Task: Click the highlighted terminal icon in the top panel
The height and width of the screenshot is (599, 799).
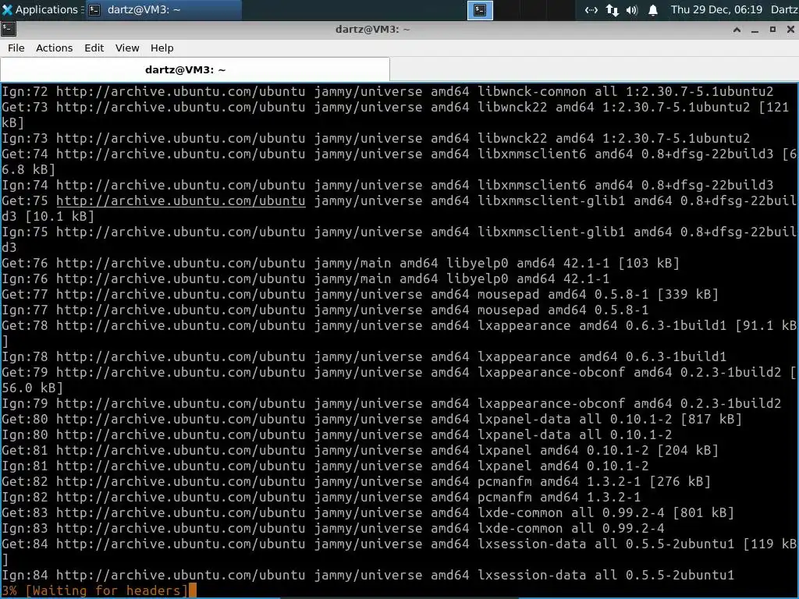Action: coord(480,9)
